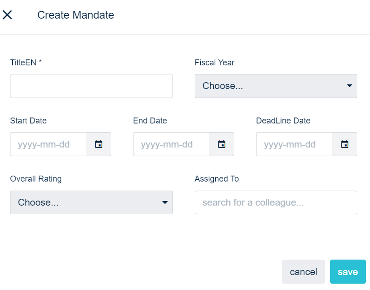Screen dimensions: 370x290
Task: Click the Assigned To label text
Action: (x=217, y=179)
